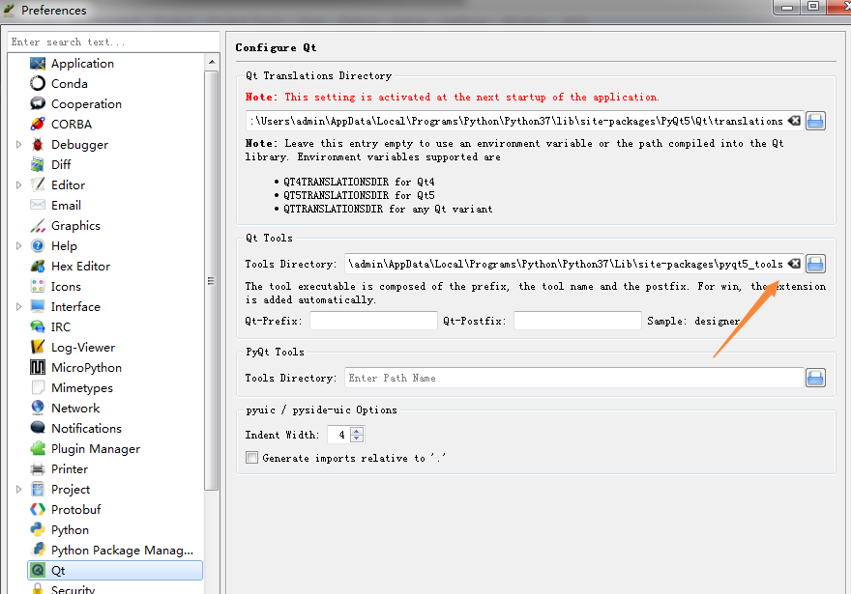Select the MicroPython icon
Viewport: 851px width, 594px height.
point(38,368)
